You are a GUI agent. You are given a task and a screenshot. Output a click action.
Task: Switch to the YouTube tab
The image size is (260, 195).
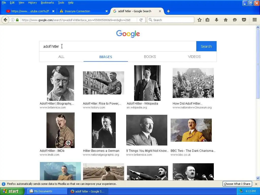tap(30, 11)
